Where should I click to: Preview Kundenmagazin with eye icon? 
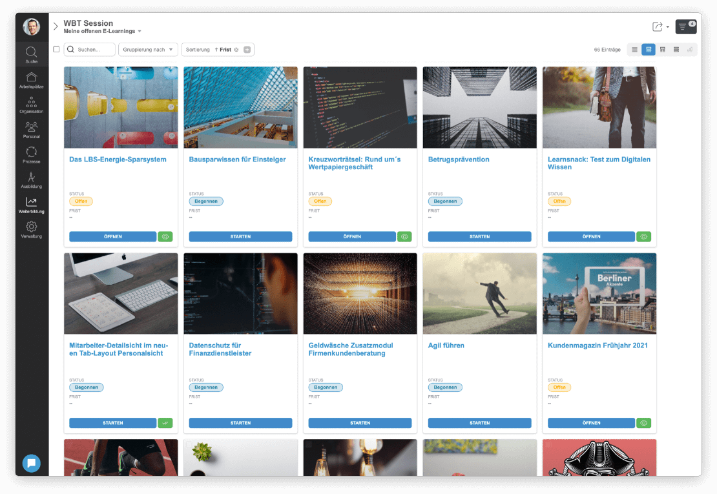(643, 423)
